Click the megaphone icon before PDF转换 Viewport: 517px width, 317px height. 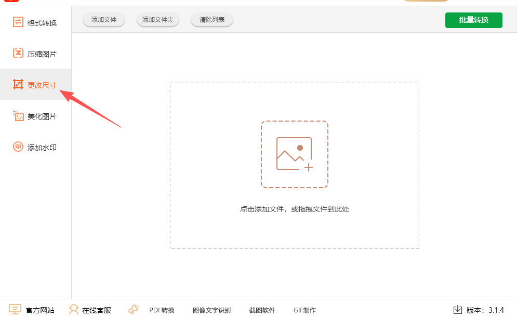(x=134, y=309)
